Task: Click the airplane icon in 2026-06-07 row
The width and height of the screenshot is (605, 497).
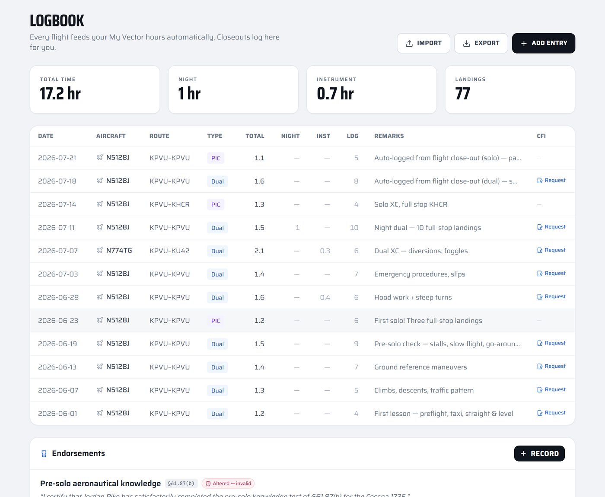Action: pyautogui.click(x=100, y=390)
